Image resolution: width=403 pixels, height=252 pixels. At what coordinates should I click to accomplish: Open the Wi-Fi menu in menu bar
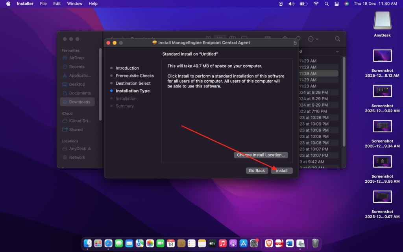pos(316,4)
